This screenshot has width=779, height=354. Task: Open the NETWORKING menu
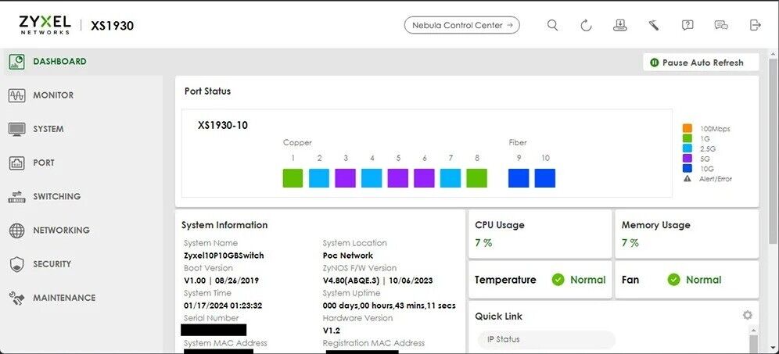click(x=61, y=231)
